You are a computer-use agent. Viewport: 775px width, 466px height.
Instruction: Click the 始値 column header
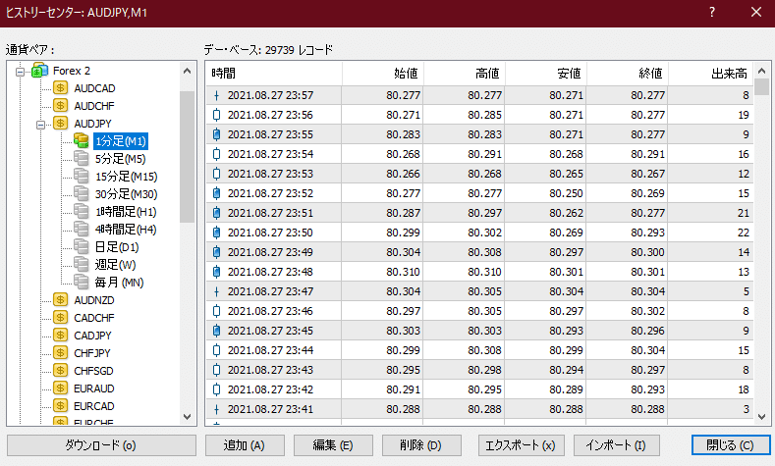pos(382,74)
